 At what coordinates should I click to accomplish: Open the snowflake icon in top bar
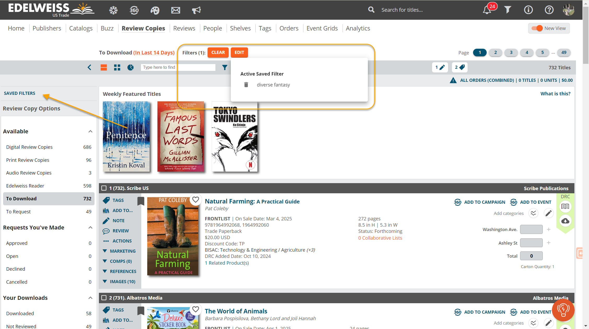pyautogui.click(x=113, y=10)
